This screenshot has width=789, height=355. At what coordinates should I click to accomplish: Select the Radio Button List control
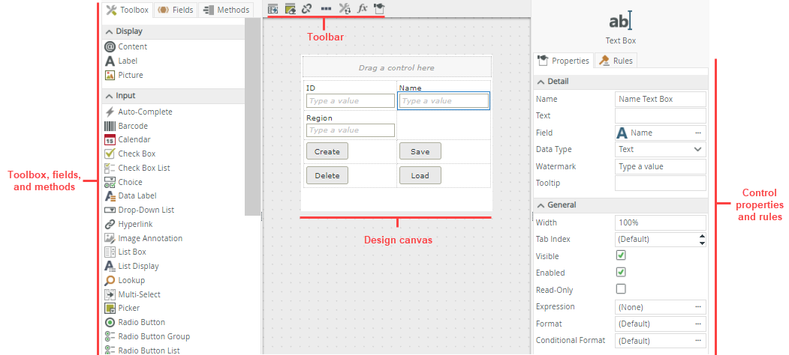coord(142,350)
